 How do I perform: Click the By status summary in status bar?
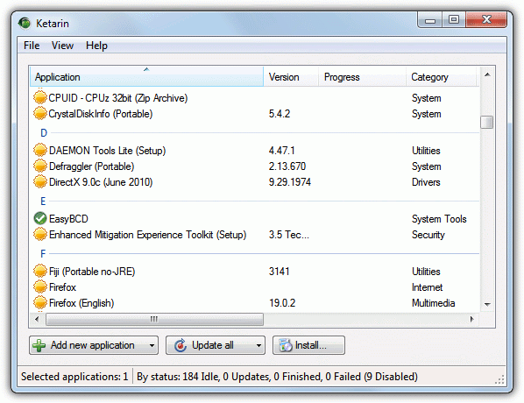click(x=277, y=377)
